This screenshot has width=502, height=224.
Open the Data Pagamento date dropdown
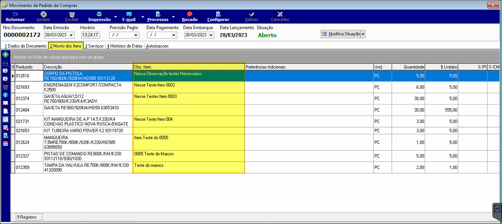(174, 35)
